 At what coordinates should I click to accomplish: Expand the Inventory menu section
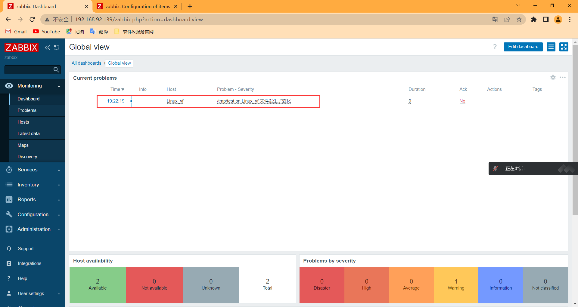tap(59, 185)
